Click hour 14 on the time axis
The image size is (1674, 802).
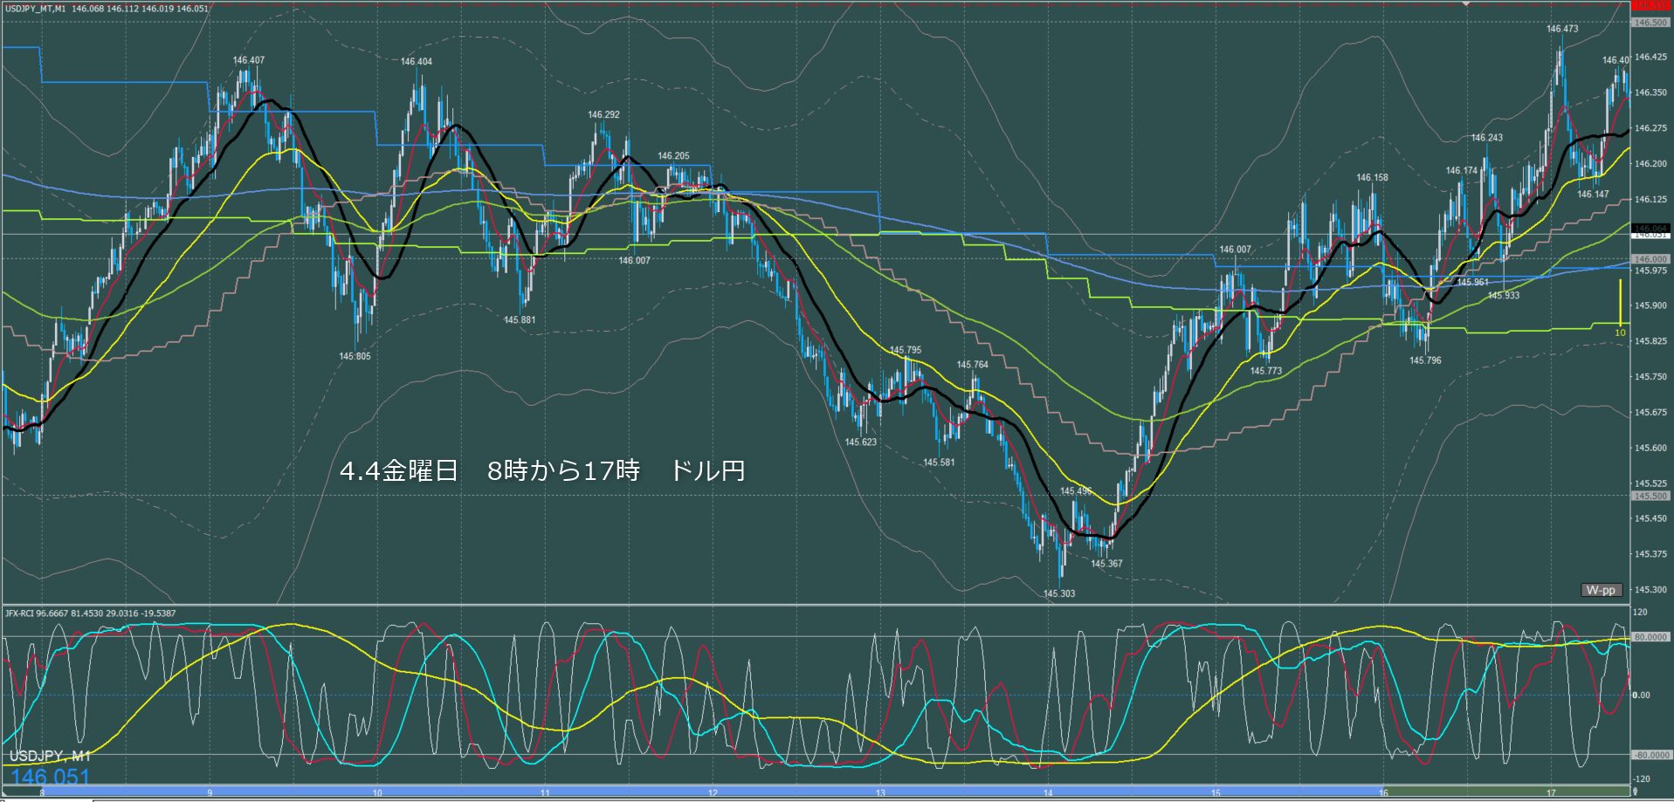coord(1048,793)
